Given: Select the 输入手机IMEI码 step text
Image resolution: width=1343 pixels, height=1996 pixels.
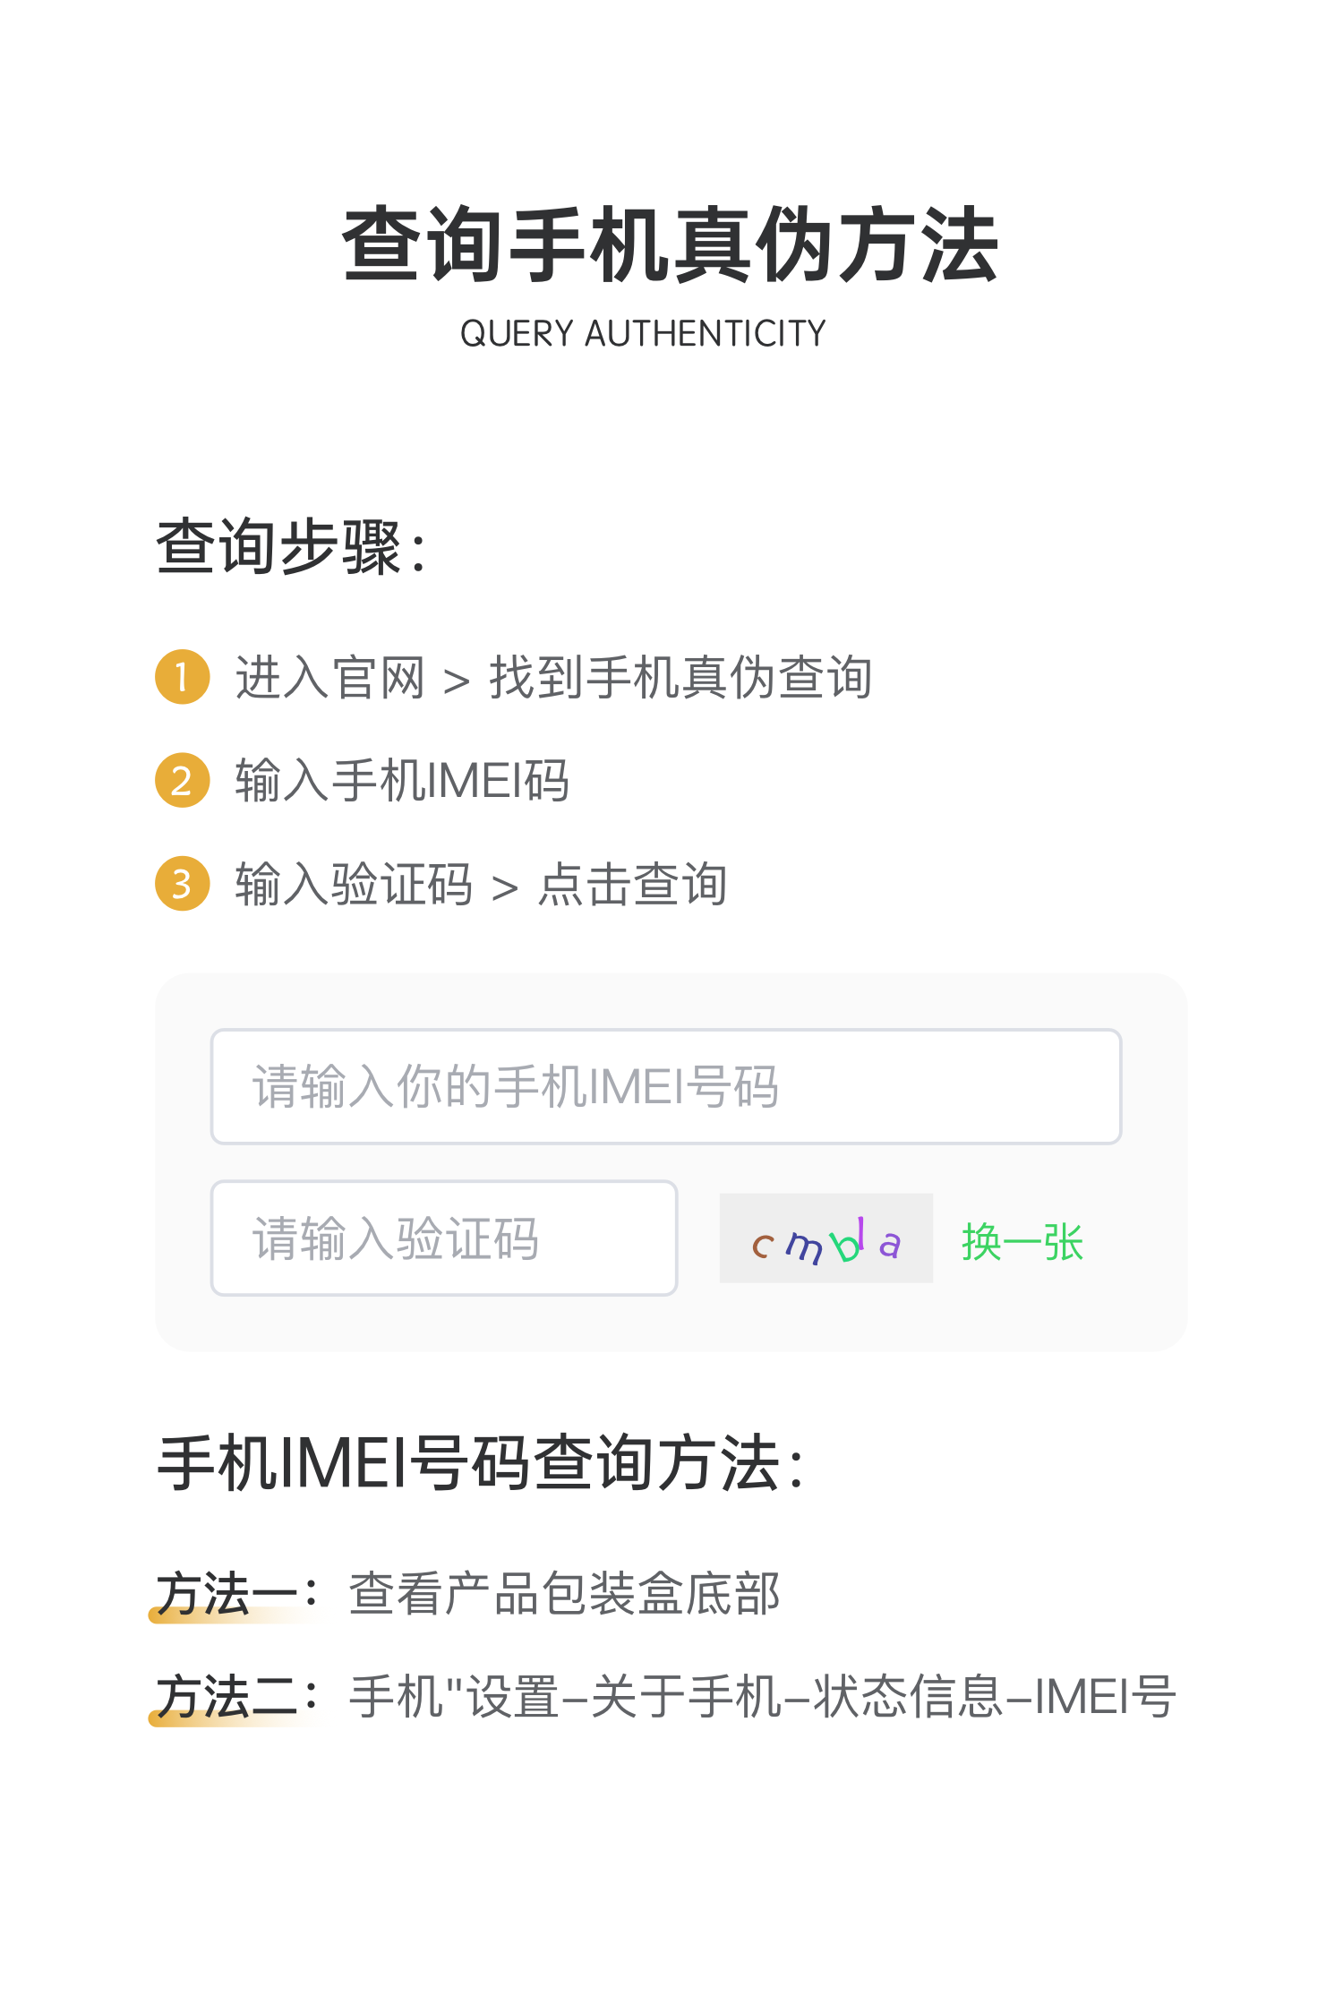Looking at the screenshot, I should (402, 780).
